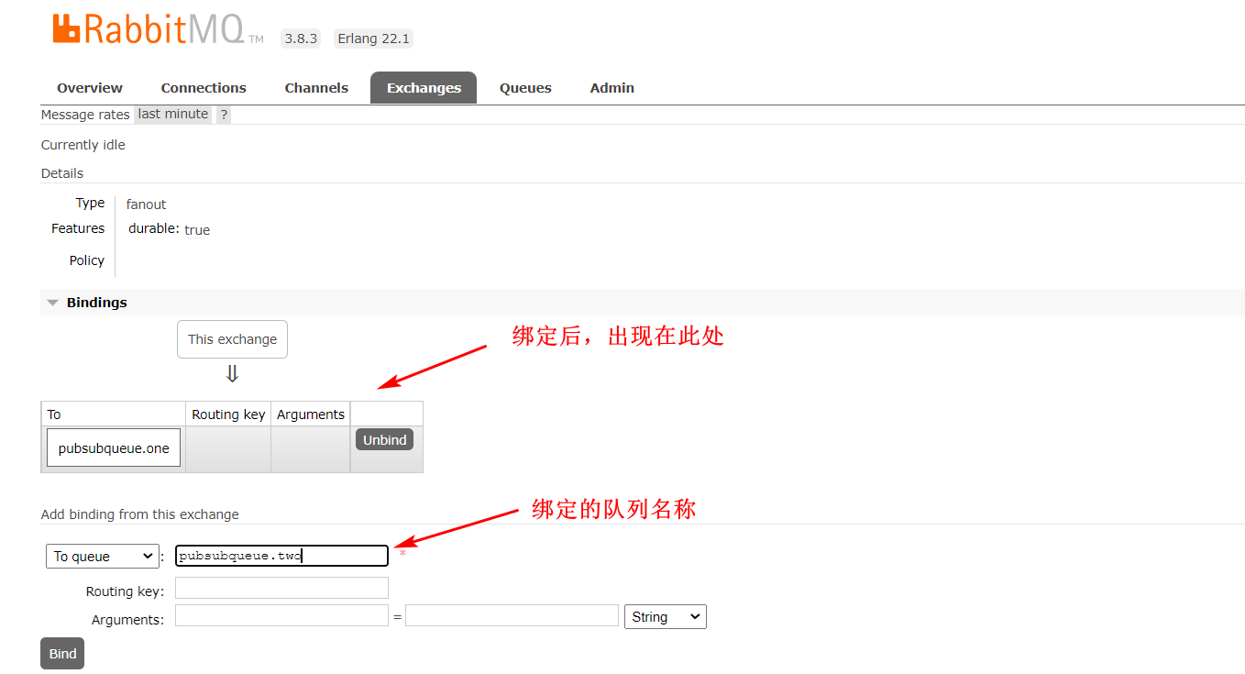Click the durable: true feature text
The height and width of the screenshot is (674, 1245).
point(169,229)
